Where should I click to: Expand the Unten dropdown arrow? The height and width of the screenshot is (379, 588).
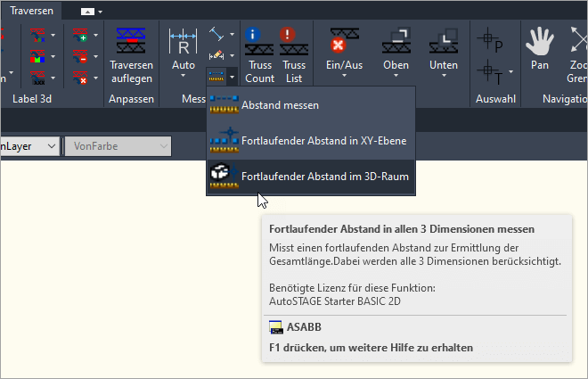(x=444, y=76)
